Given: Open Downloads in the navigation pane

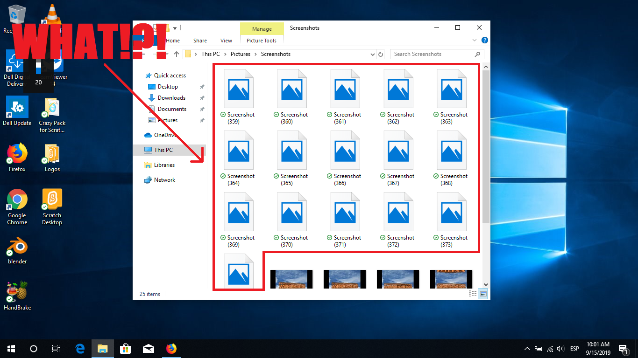Looking at the screenshot, I should tap(171, 98).
